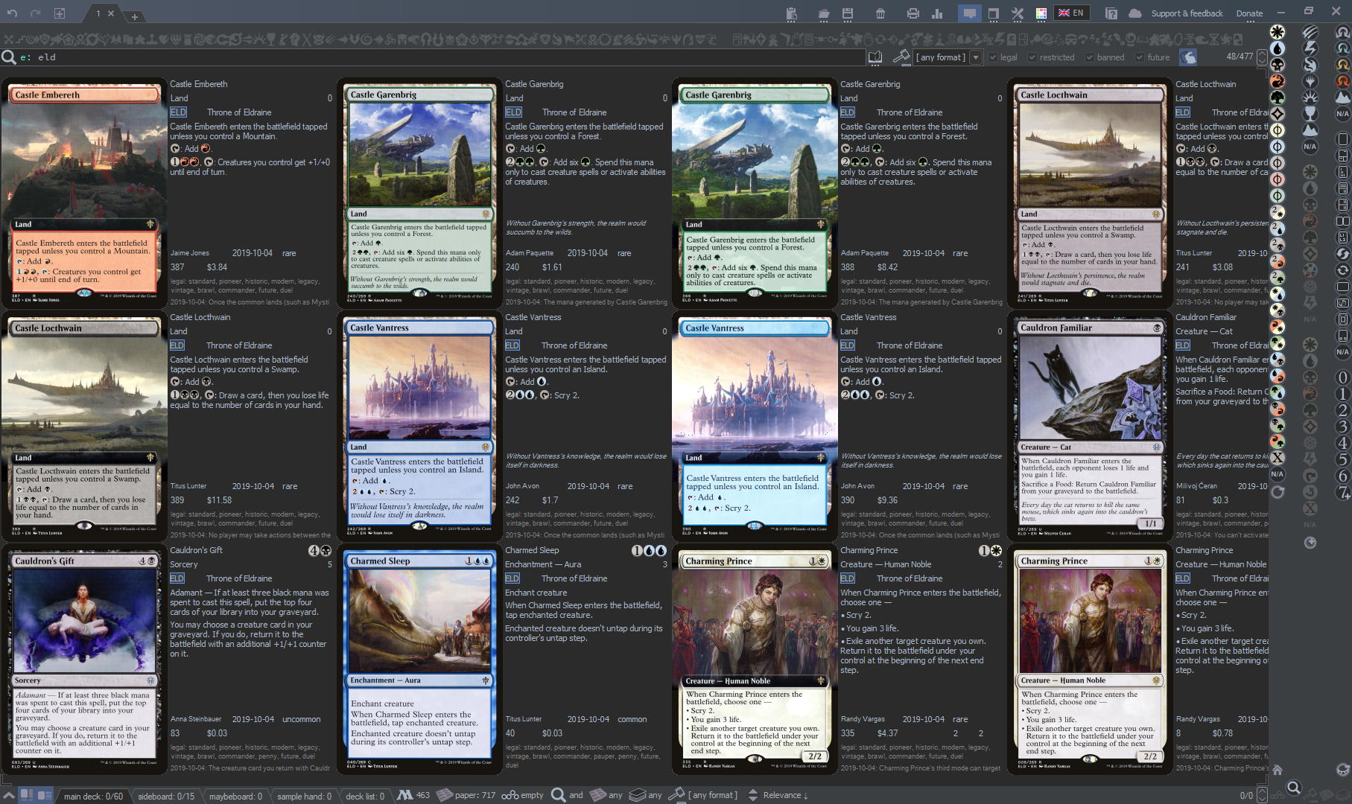The image size is (1352, 804).
Task: Open the print deck icon
Action: click(x=913, y=13)
